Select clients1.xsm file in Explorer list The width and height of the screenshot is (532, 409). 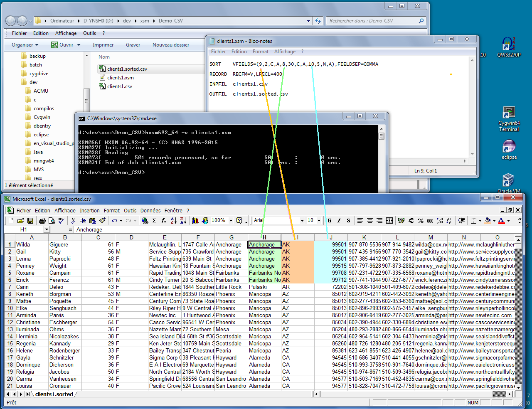pos(120,78)
